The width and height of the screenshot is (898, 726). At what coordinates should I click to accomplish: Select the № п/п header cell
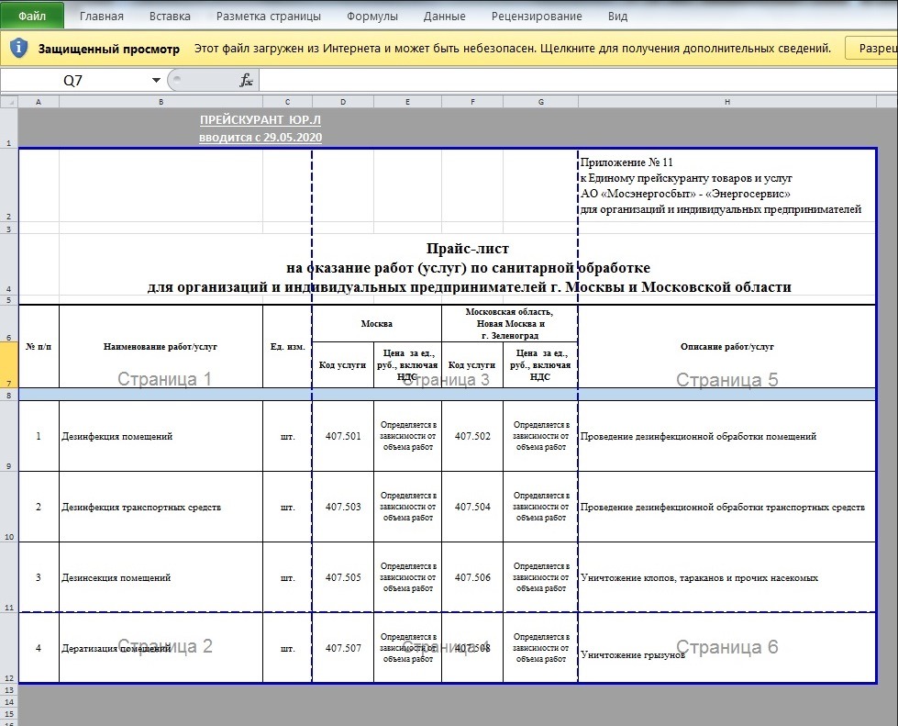(39, 347)
